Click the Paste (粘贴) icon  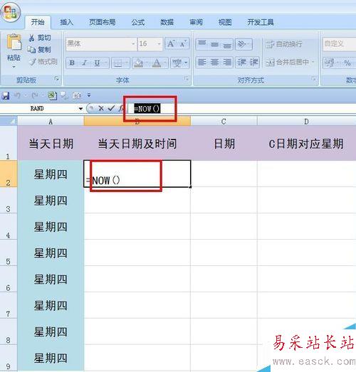click(14, 42)
